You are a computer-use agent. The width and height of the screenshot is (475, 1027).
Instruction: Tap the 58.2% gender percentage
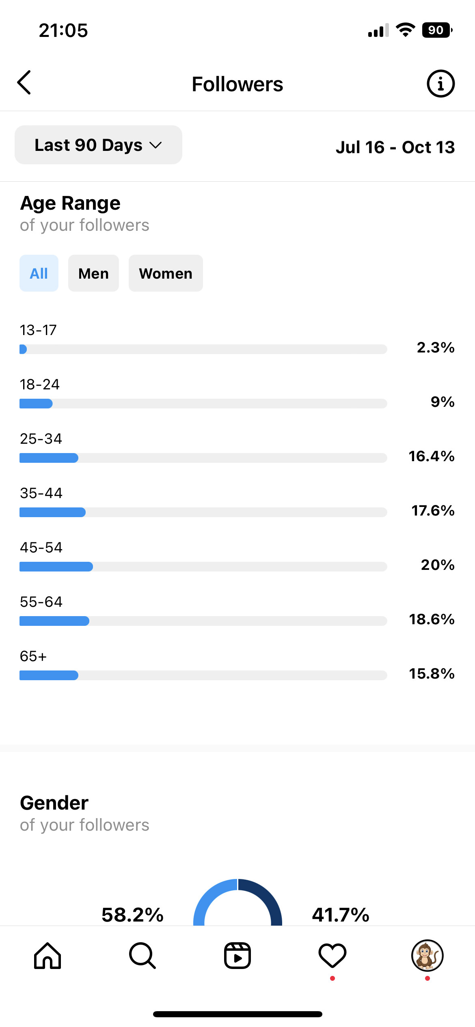coord(132,915)
